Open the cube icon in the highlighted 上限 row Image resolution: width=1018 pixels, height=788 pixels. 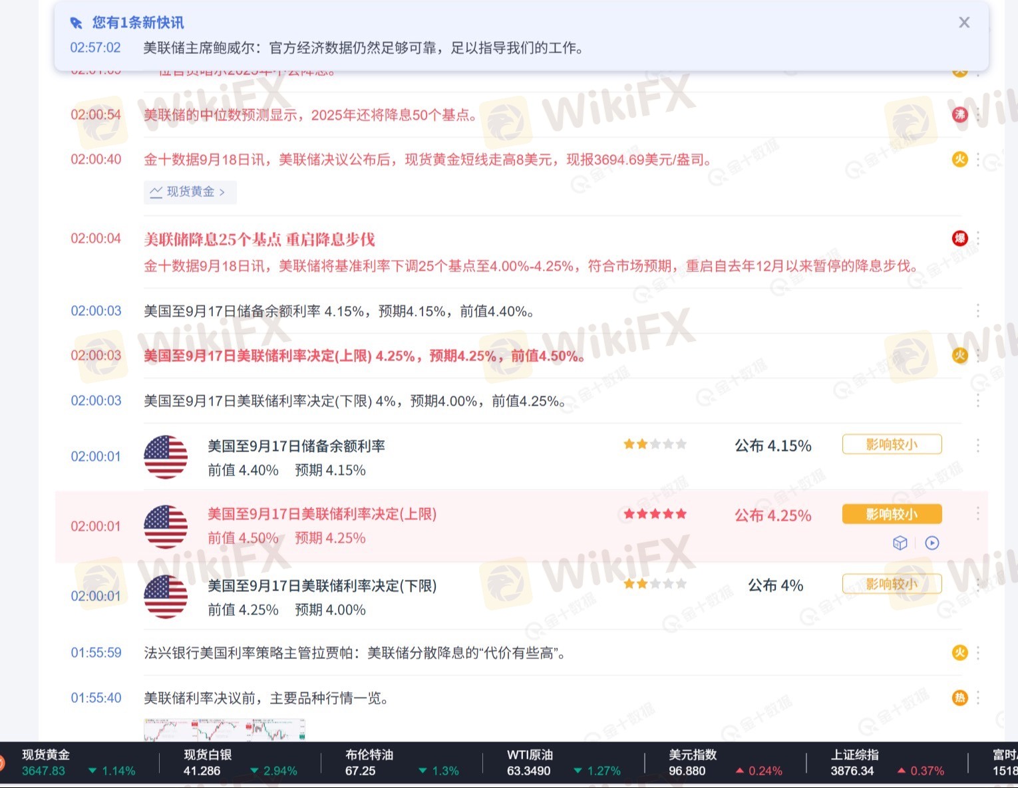tap(900, 543)
